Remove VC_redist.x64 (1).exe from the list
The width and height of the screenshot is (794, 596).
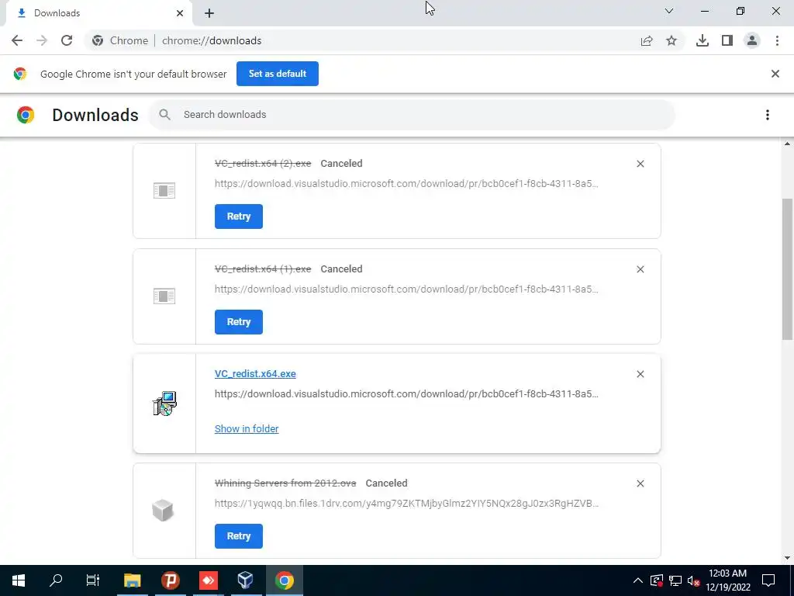pos(640,269)
